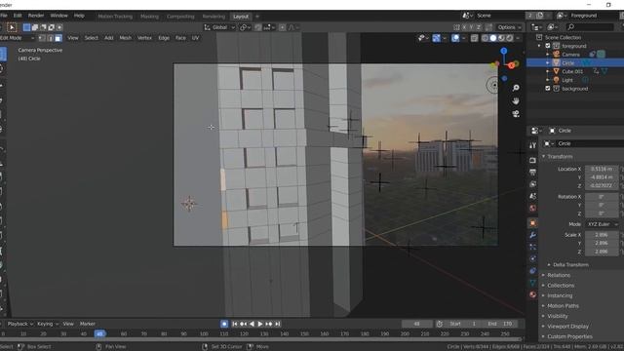Screen dimensions: 624x351
Task: Toggle foreground collection checkbox
Action: [548, 46]
